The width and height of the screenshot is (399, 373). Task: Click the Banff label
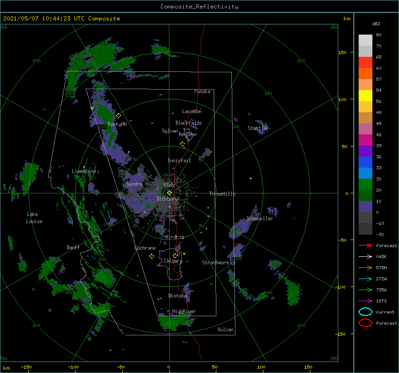(x=73, y=247)
